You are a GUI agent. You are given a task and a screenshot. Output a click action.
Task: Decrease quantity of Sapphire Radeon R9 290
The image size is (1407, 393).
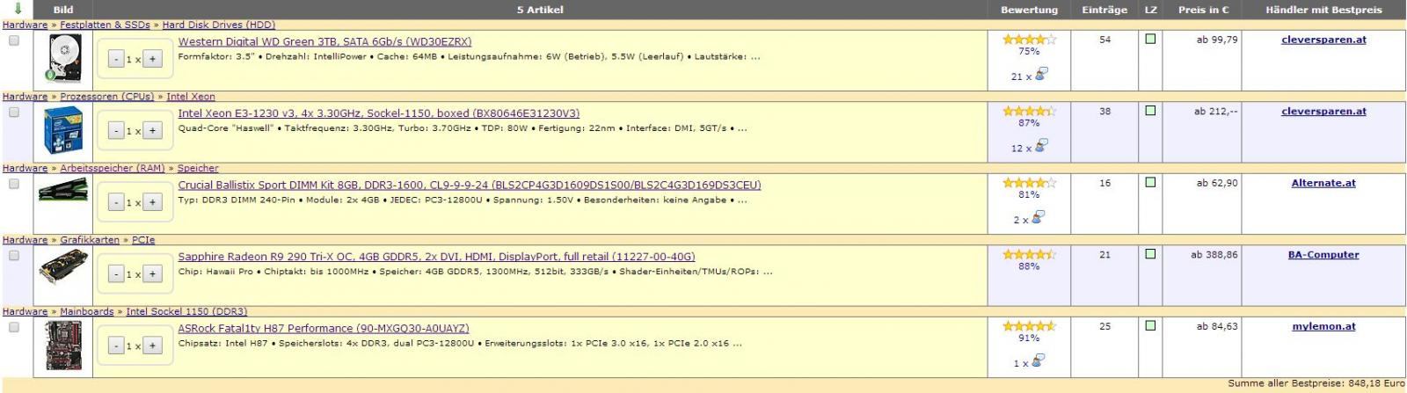116,274
